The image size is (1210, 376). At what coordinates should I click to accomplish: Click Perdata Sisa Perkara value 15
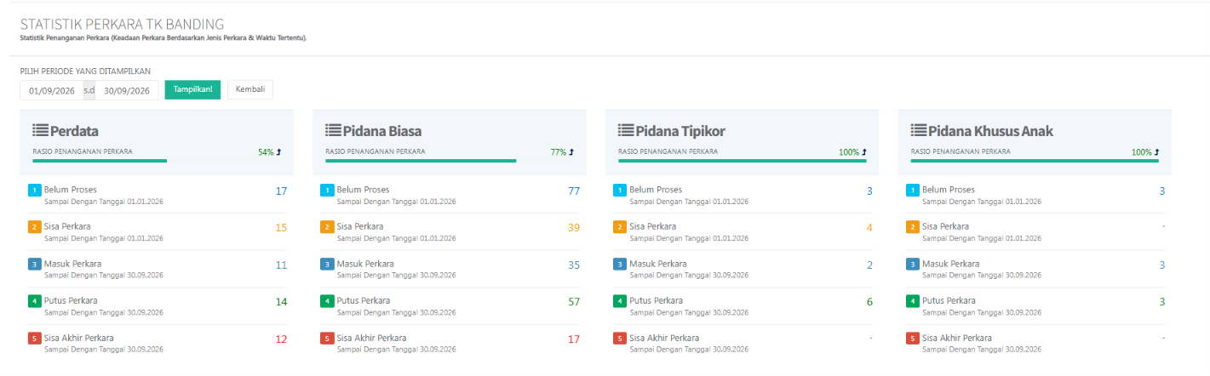tap(281, 228)
